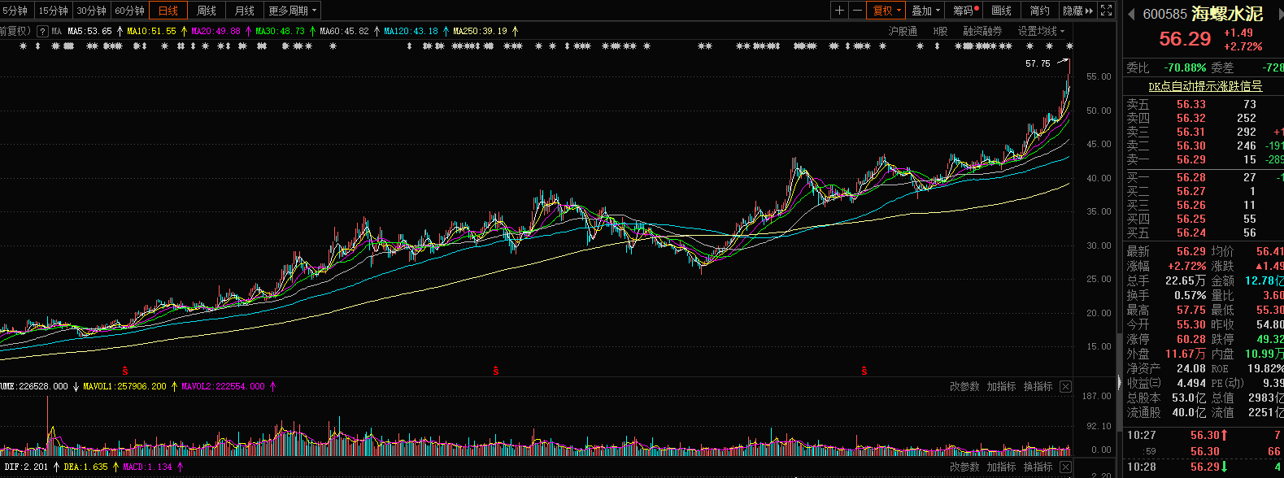Close the MACD indicator panel
The image size is (1284, 478).
point(1065,467)
